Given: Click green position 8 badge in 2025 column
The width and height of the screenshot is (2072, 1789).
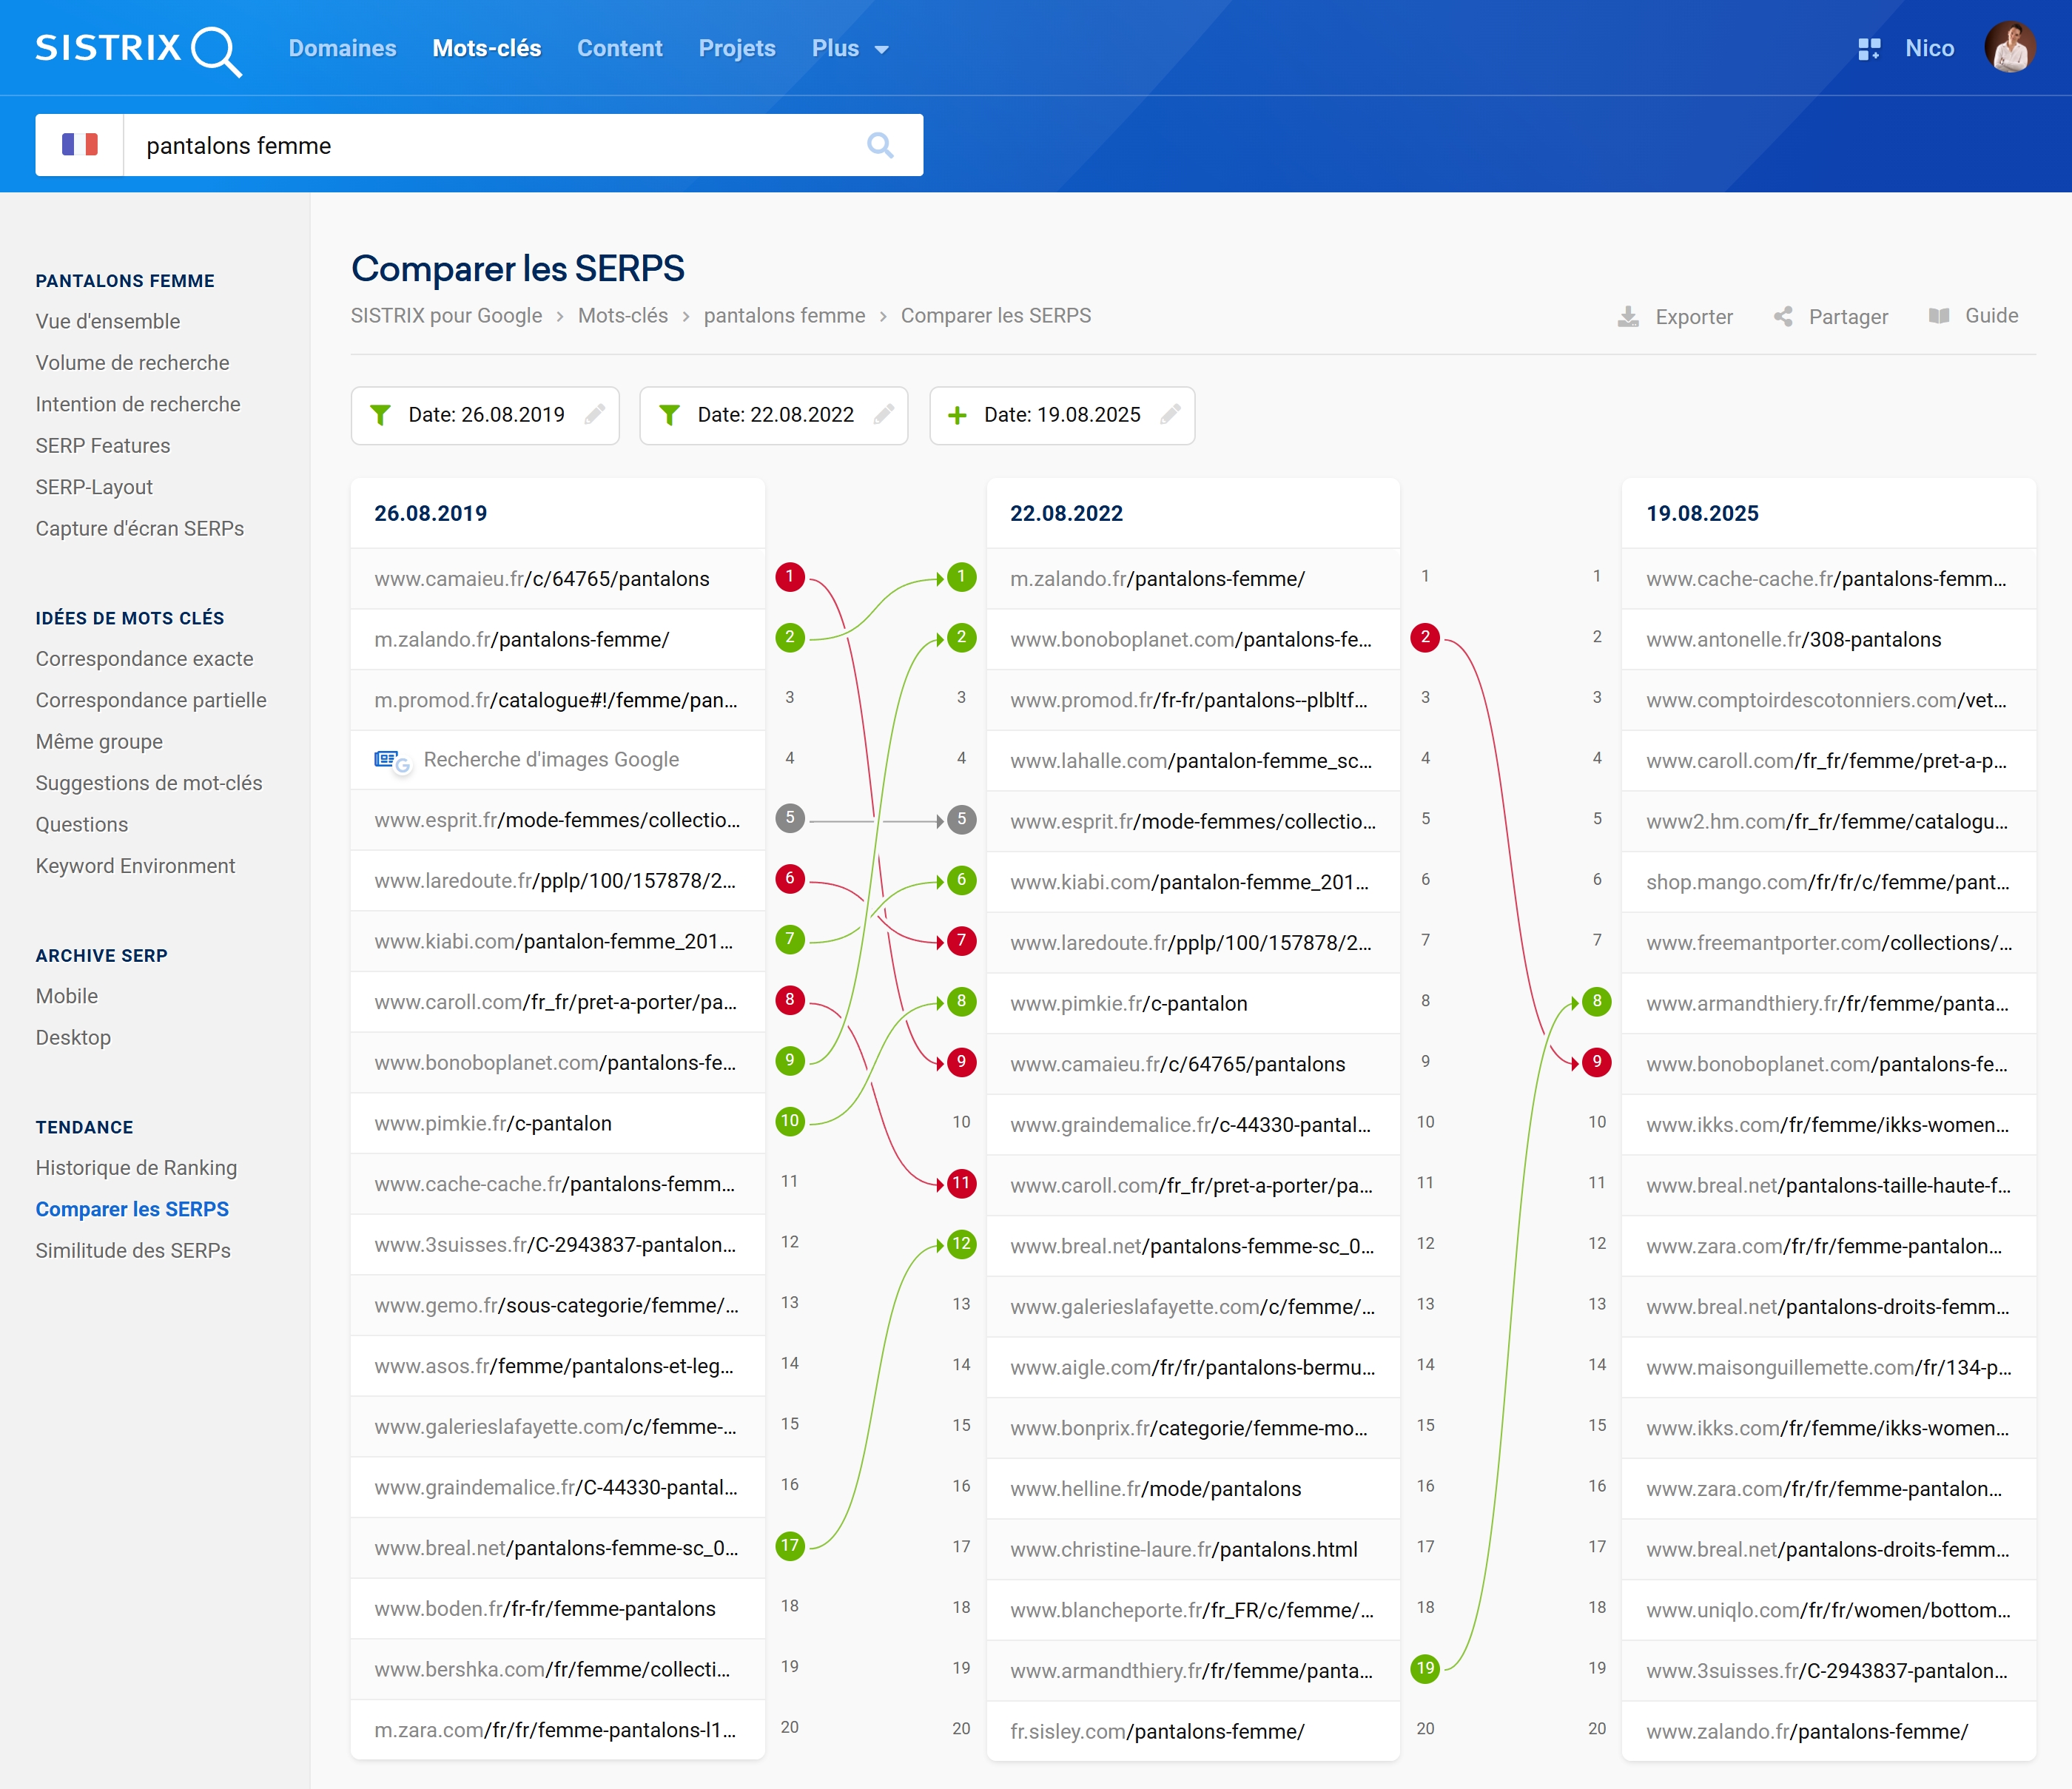Looking at the screenshot, I should point(1597,1001).
